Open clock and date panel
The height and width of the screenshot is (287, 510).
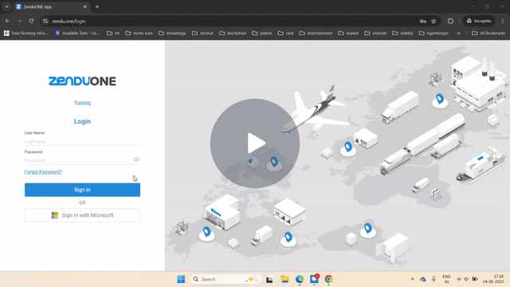[x=493, y=279]
